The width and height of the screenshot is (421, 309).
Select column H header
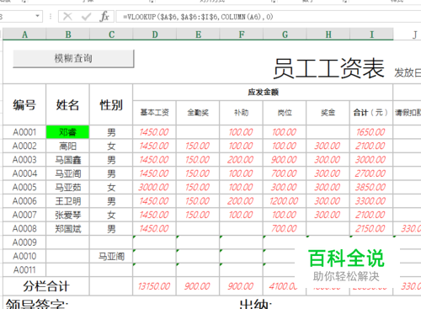[x=328, y=35]
